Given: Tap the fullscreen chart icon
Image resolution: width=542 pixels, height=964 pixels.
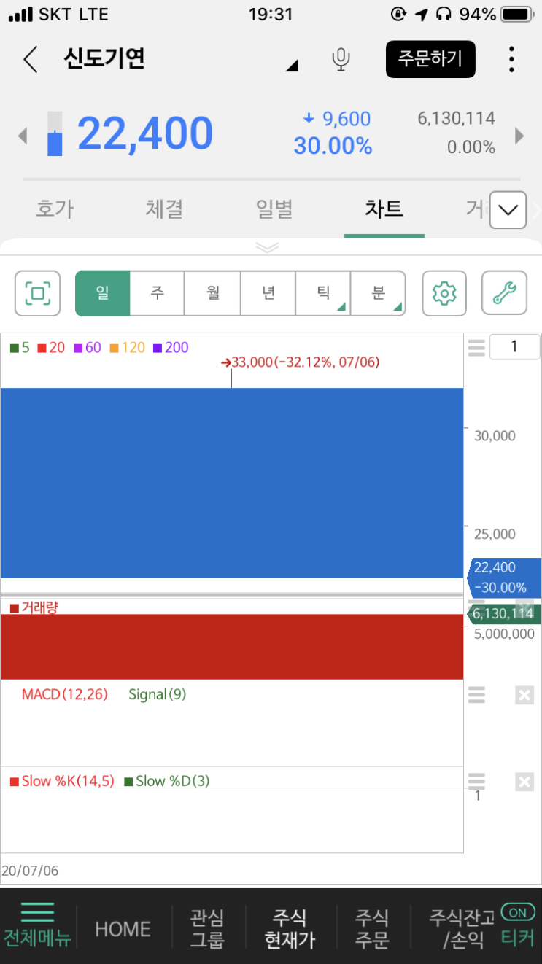Looking at the screenshot, I should click(38, 293).
